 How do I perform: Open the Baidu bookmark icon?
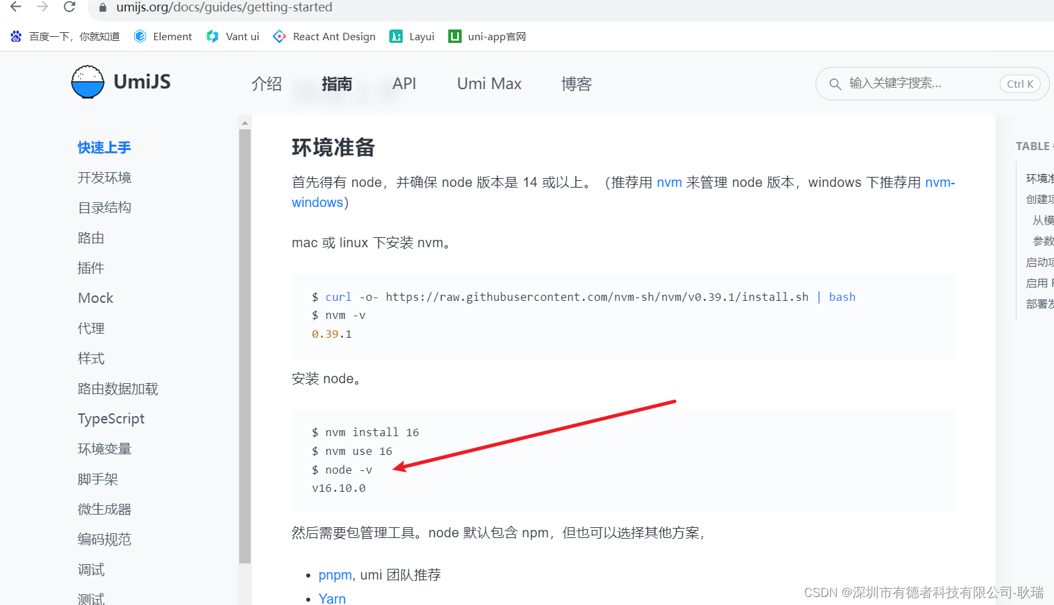click(16, 36)
